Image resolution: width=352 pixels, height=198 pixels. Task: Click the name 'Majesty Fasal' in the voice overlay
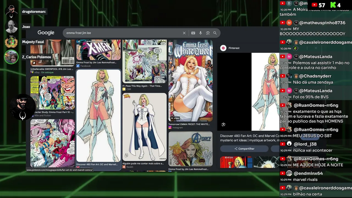click(x=33, y=42)
